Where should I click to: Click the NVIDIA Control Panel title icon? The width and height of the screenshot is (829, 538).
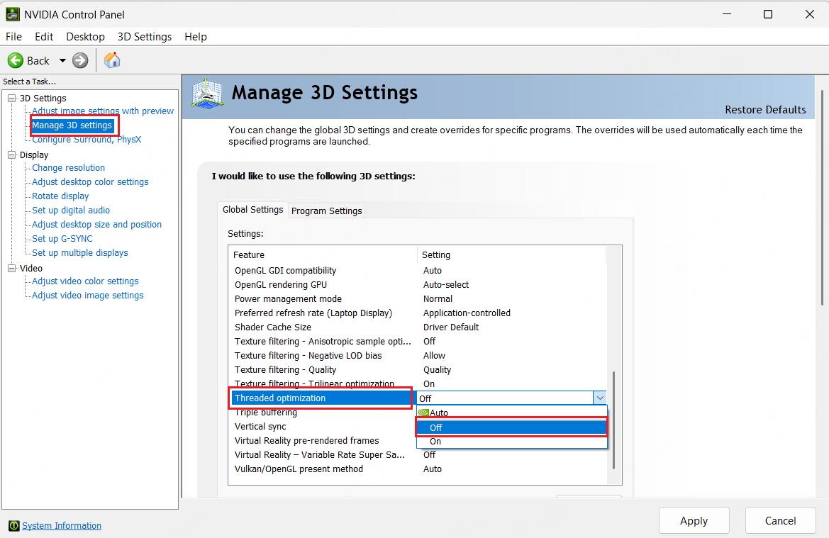[x=13, y=14]
